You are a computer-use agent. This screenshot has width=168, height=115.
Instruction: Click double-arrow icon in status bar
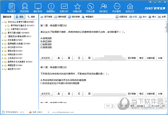point(49,112)
